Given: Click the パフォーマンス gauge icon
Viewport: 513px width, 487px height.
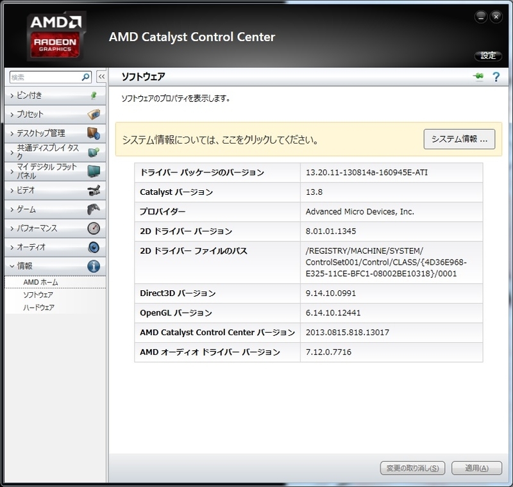Looking at the screenshot, I should click(x=94, y=228).
